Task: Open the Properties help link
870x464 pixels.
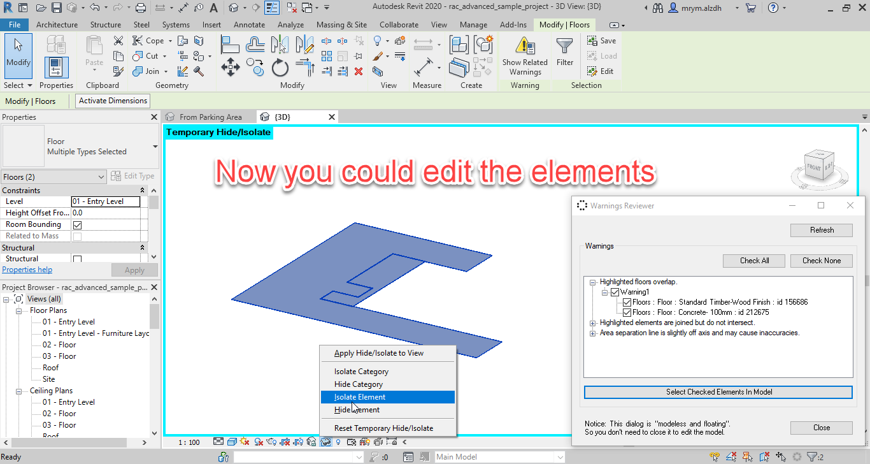Action: (27, 270)
